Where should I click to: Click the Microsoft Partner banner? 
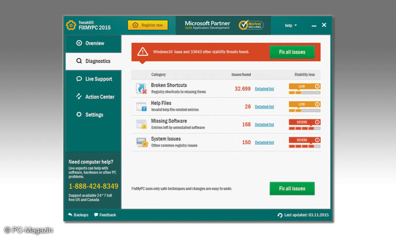point(207,25)
